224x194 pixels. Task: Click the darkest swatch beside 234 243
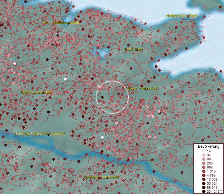pos(204,191)
